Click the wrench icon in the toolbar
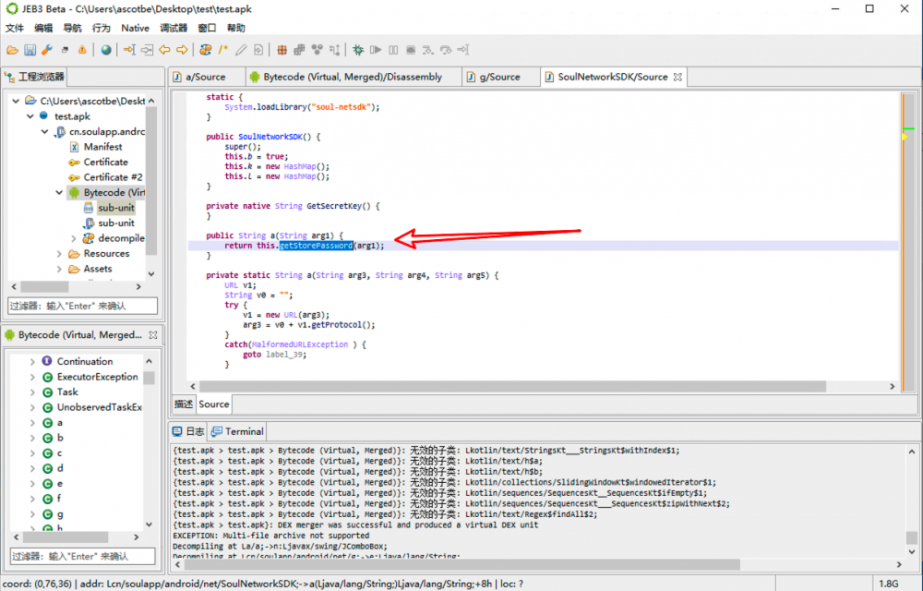The image size is (923, 591). click(46, 50)
